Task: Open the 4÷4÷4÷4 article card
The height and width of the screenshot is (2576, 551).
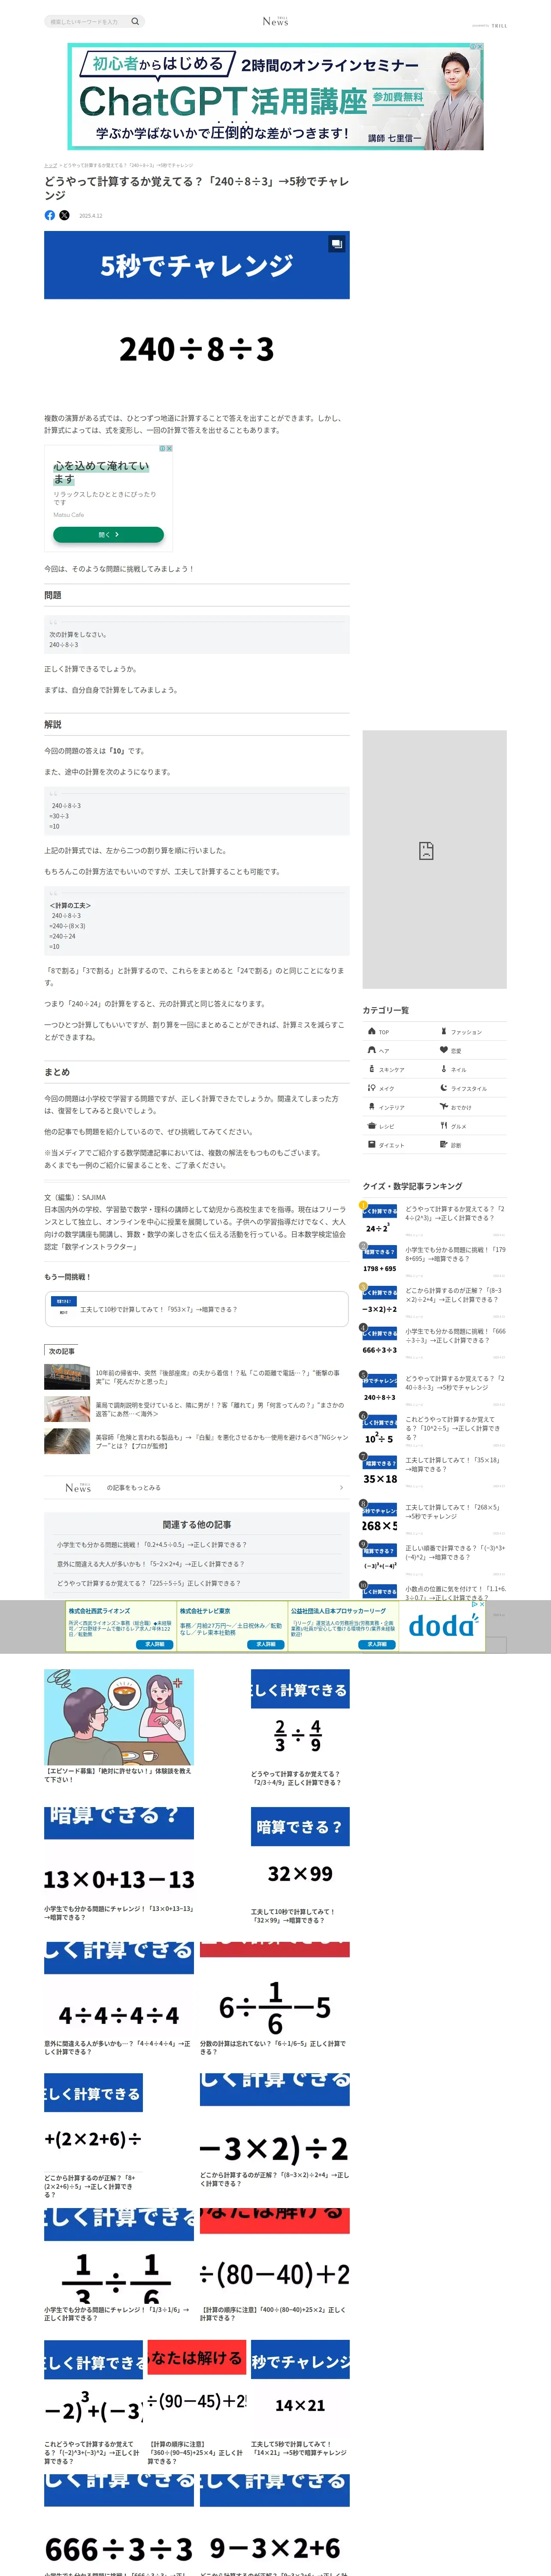Action: tap(119, 2000)
